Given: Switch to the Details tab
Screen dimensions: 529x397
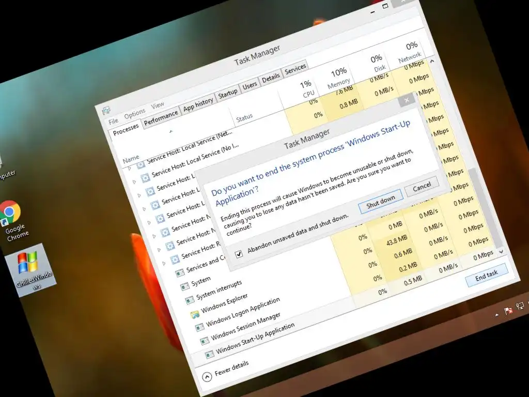Looking at the screenshot, I should tap(271, 78).
